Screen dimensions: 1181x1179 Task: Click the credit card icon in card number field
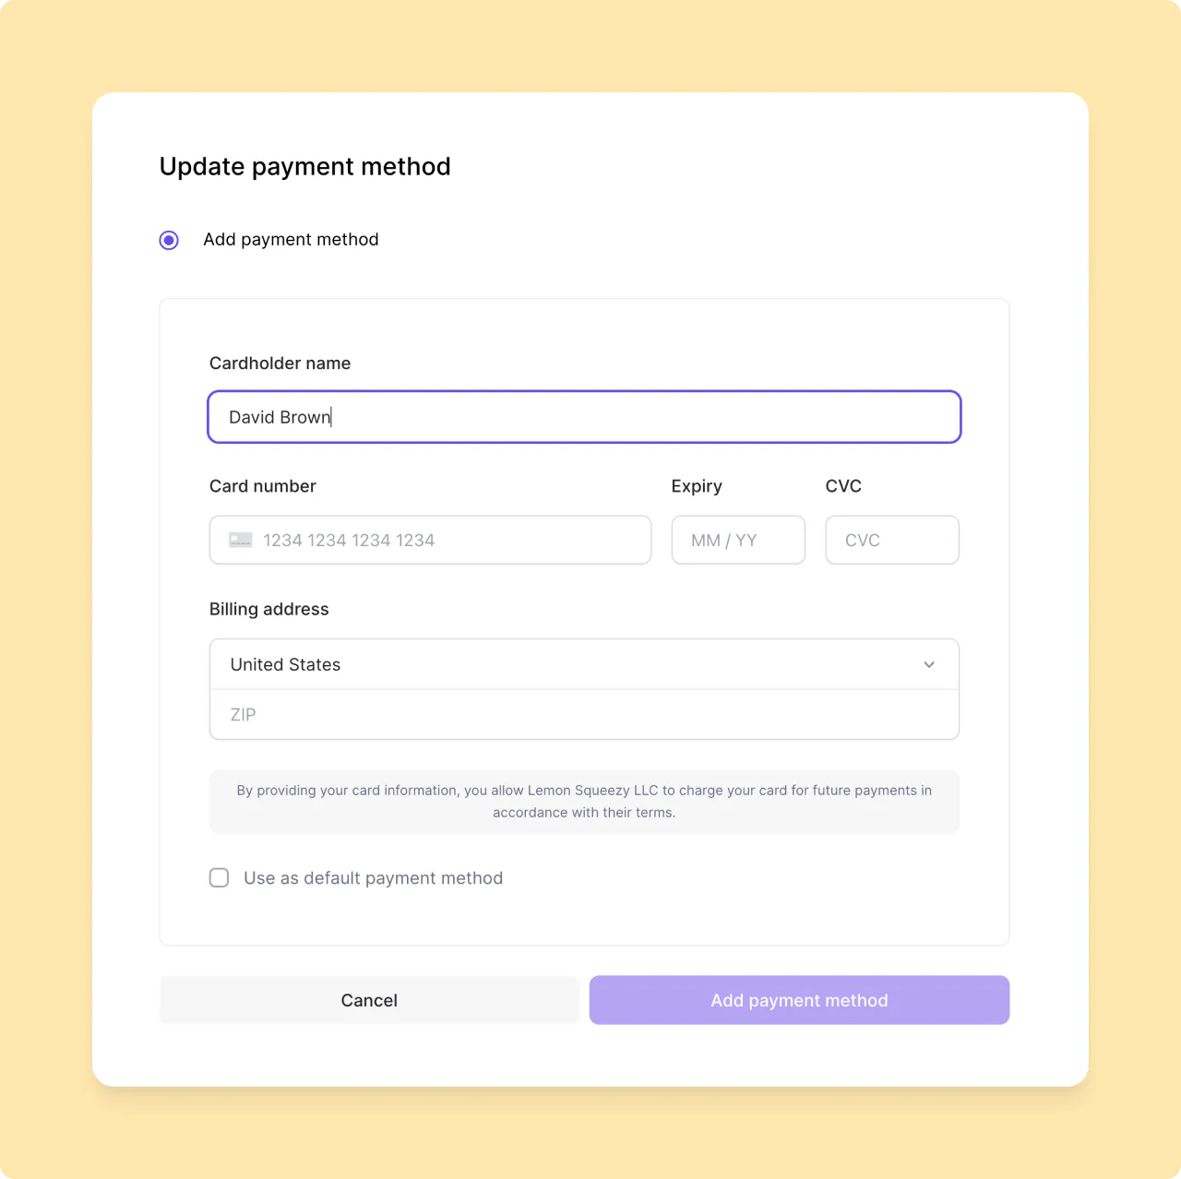pyautogui.click(x=240, y=540)
